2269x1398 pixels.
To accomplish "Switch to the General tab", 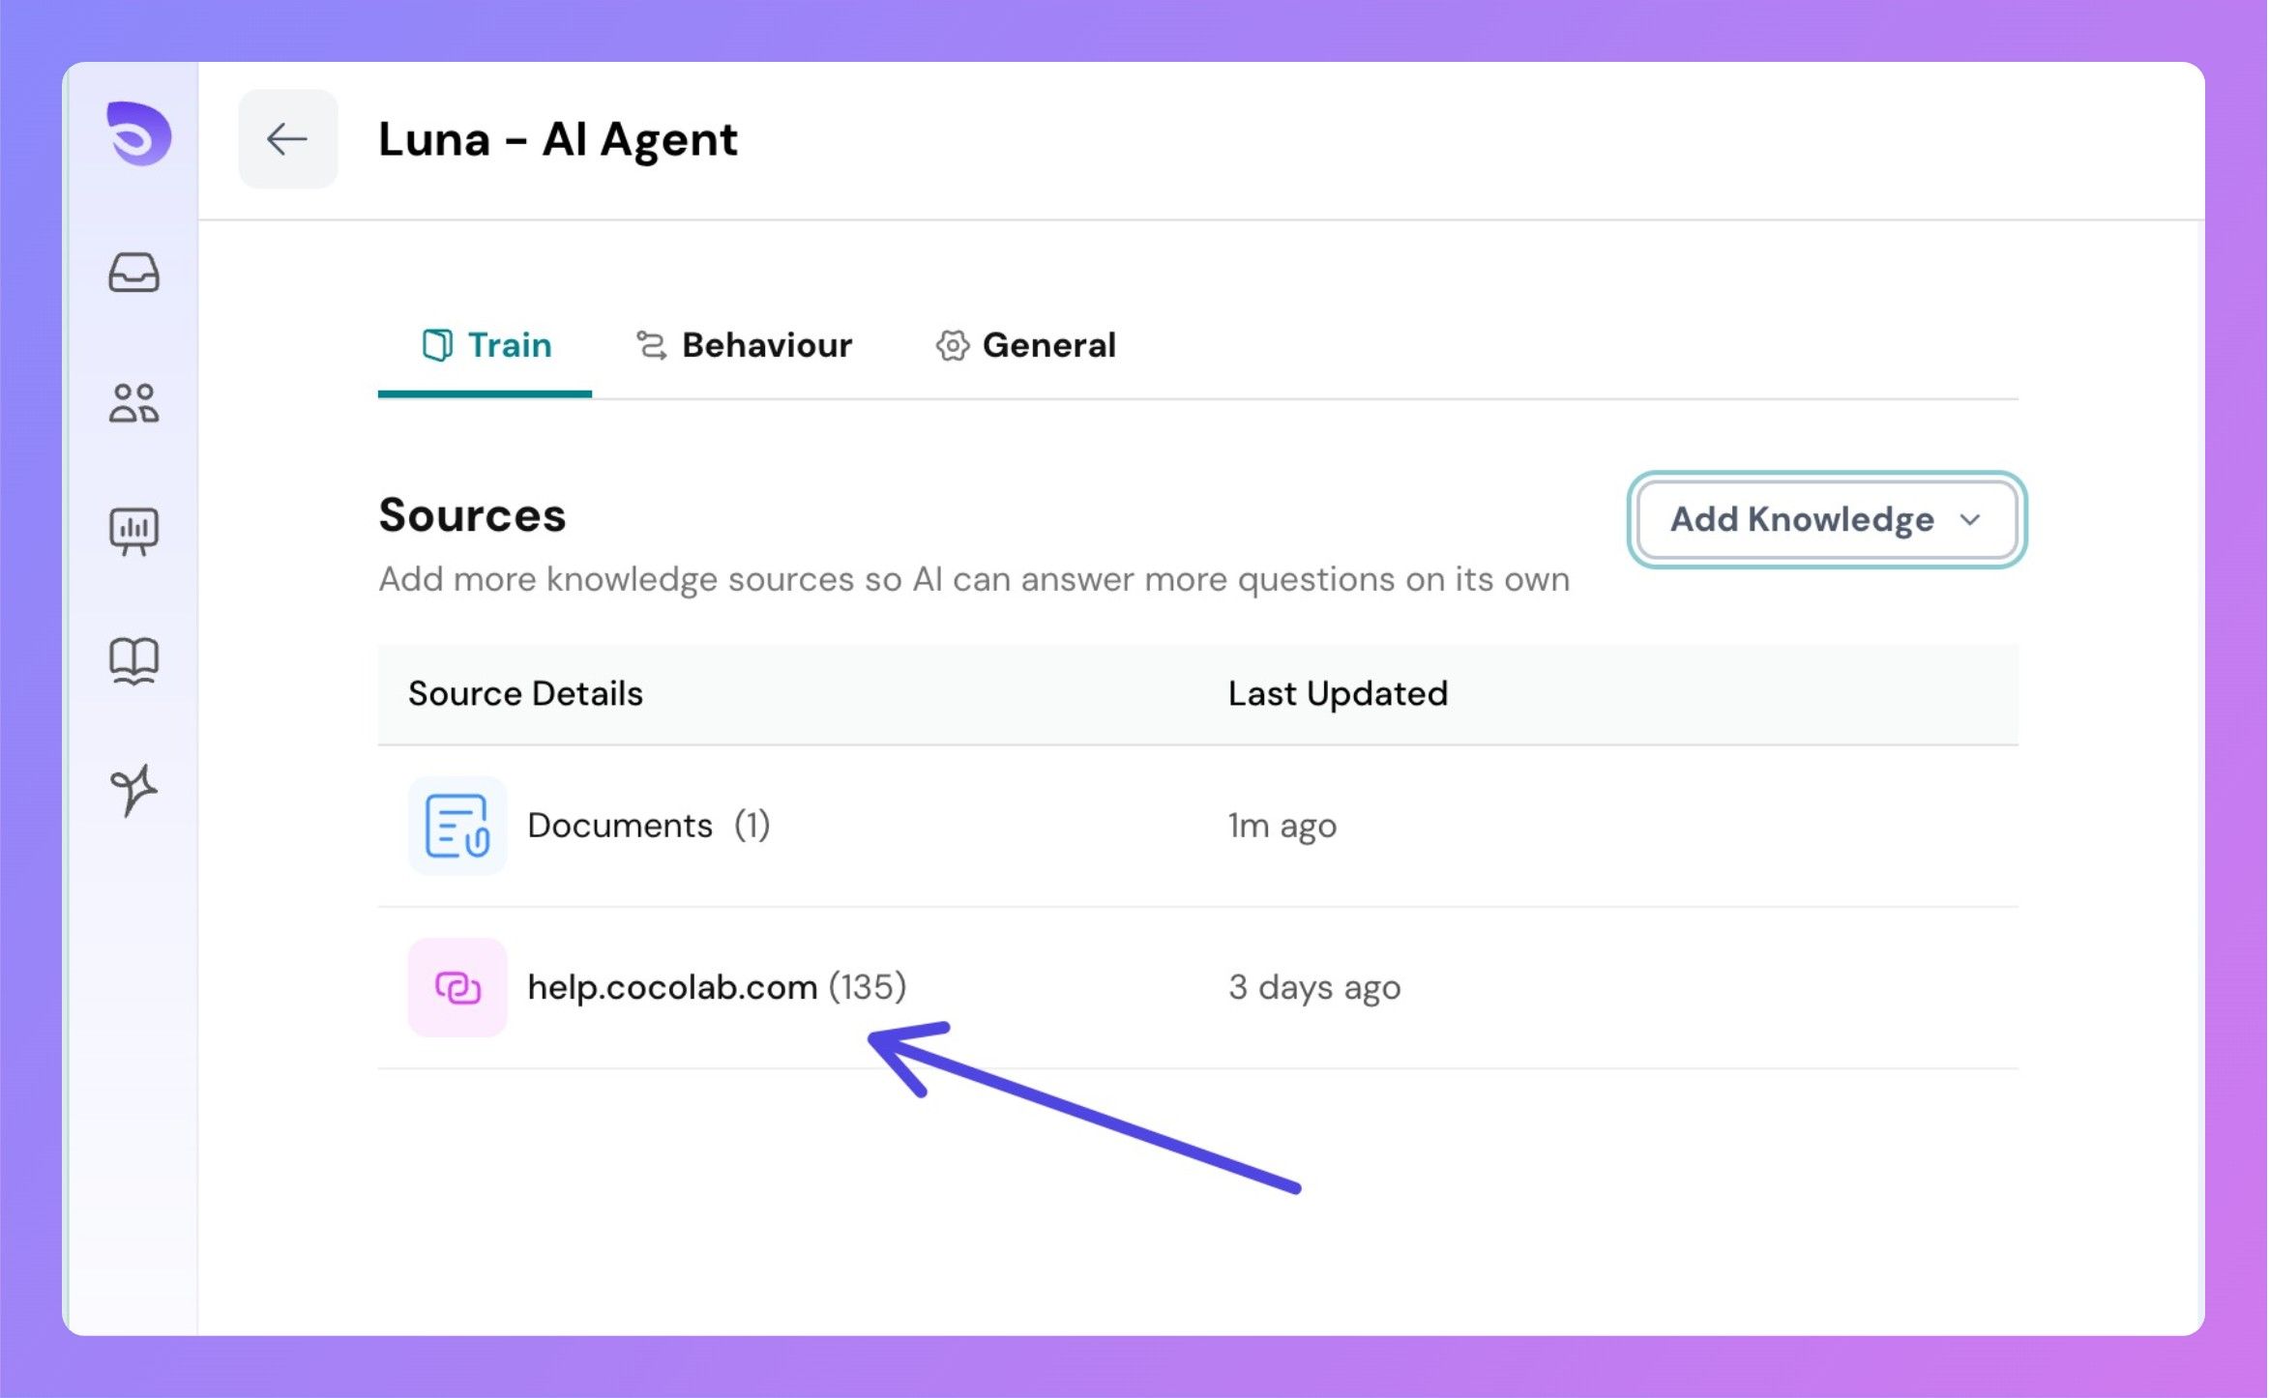I will (x=1048, y=346).
